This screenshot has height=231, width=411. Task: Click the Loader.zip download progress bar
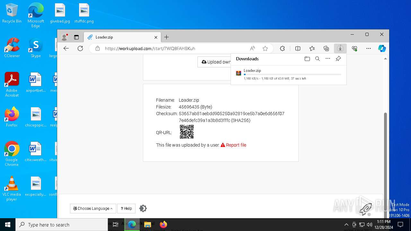coord(293,74)
